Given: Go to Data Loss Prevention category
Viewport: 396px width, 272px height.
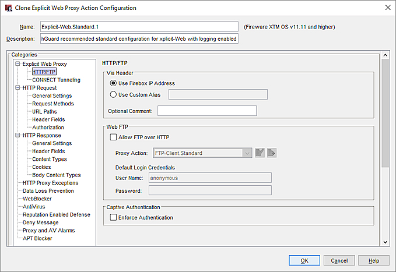Looking at the screenshot, I should coord(48,190).
